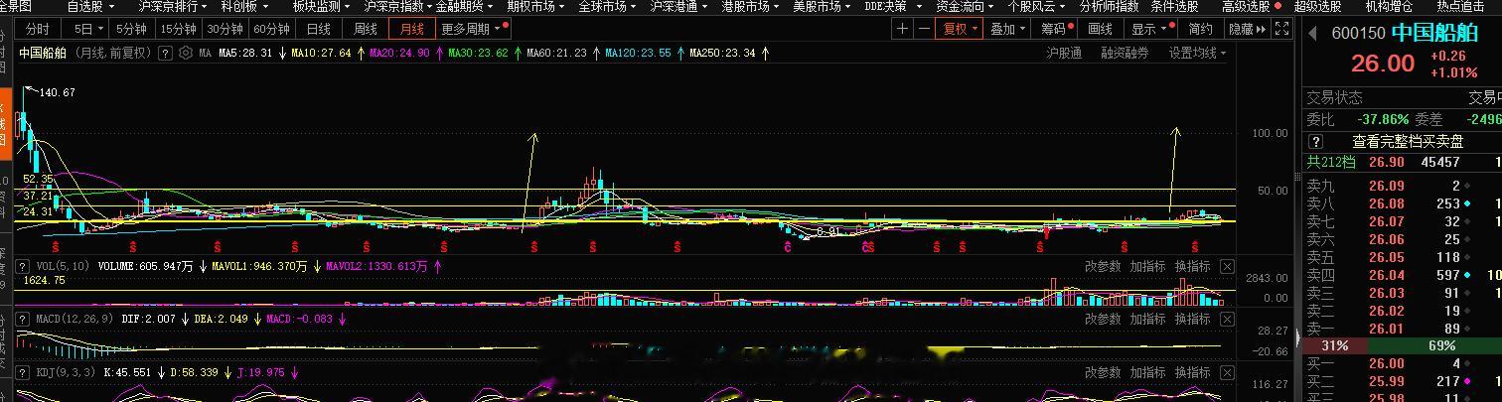Open 全球市场 menu
The image size is (1502, 402).
coord(608,6)
